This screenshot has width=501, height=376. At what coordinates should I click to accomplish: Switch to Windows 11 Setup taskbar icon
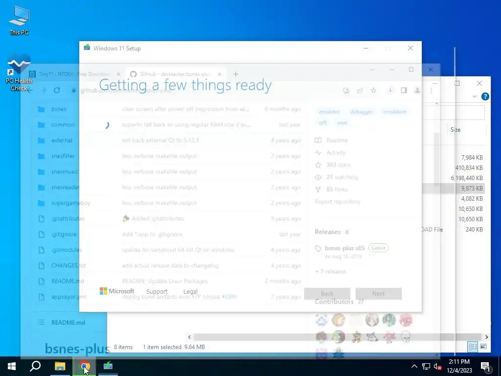[x=108, y=366]
